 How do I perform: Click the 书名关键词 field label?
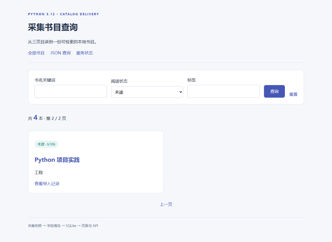(x=45, y=80)
